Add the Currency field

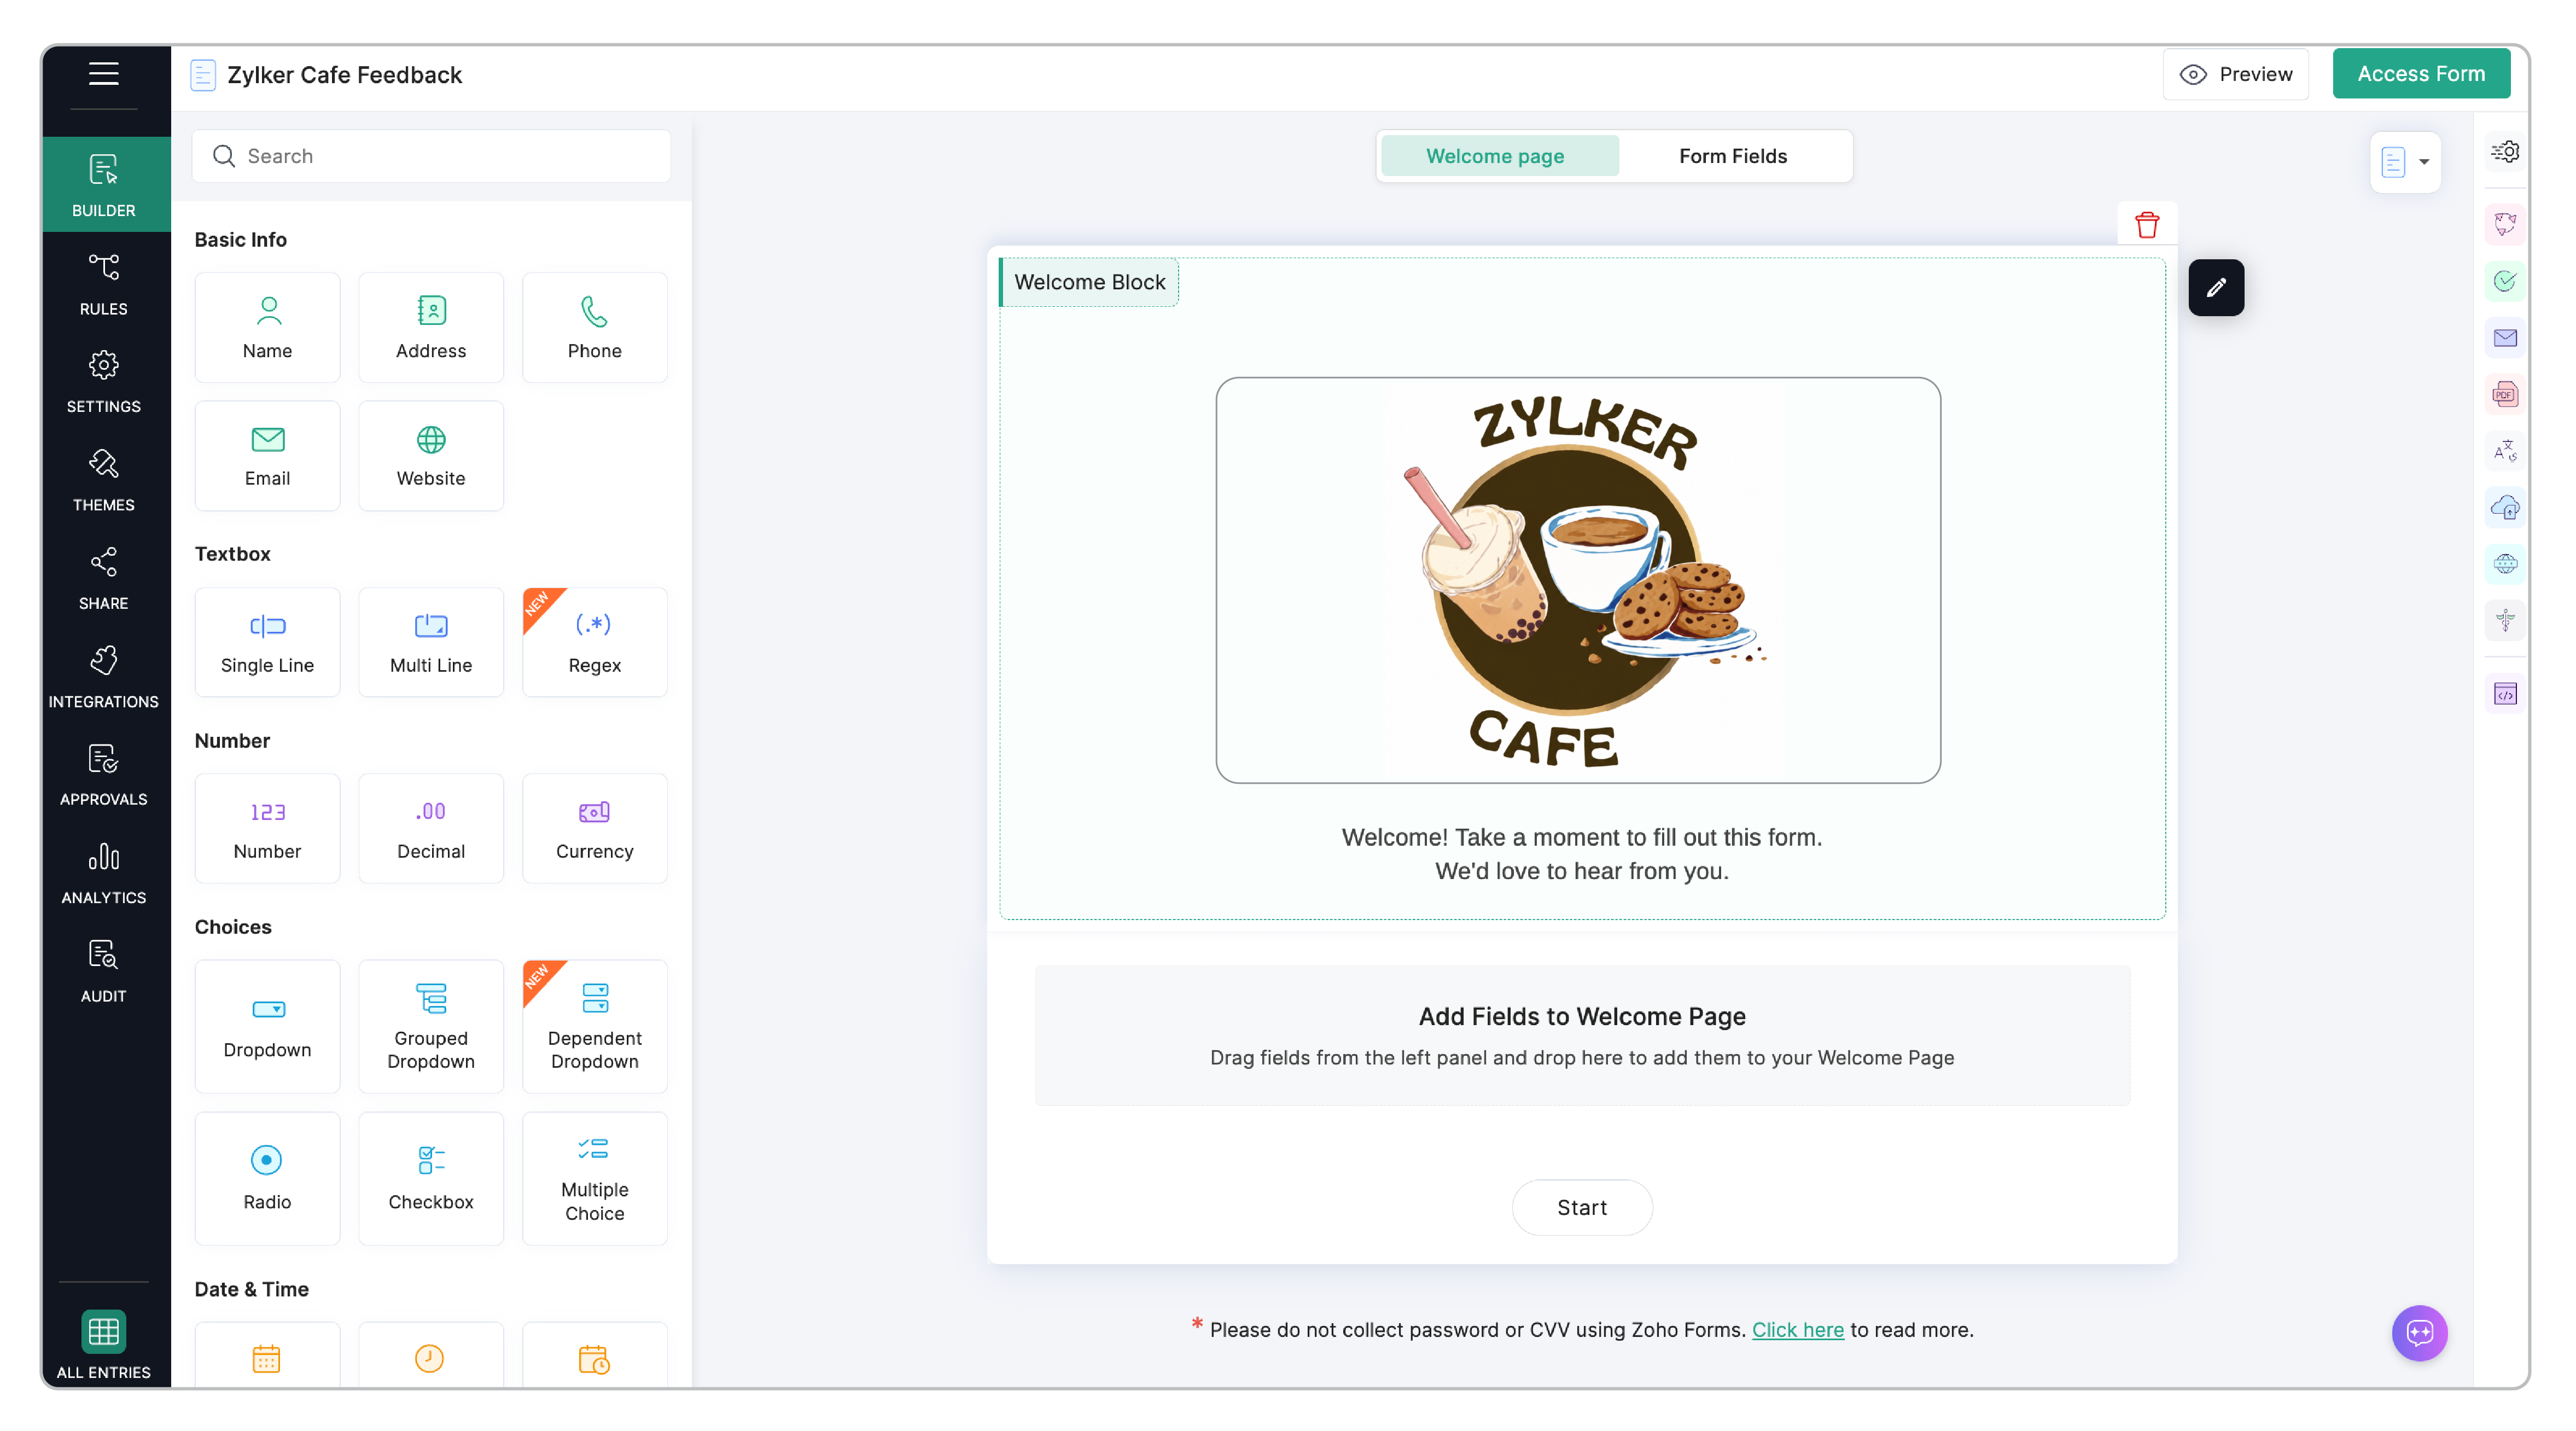pos(594,827)
